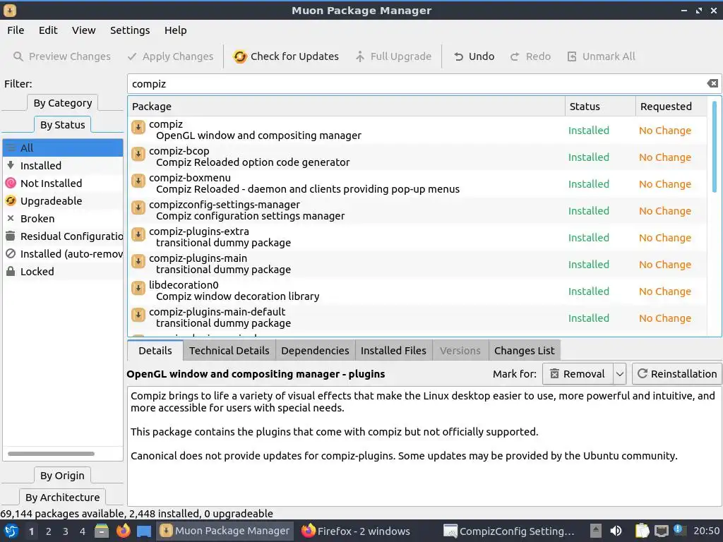This screenshot has width=723, height=542.
Task: Click the Undo arrow icon
Action: 458,56
